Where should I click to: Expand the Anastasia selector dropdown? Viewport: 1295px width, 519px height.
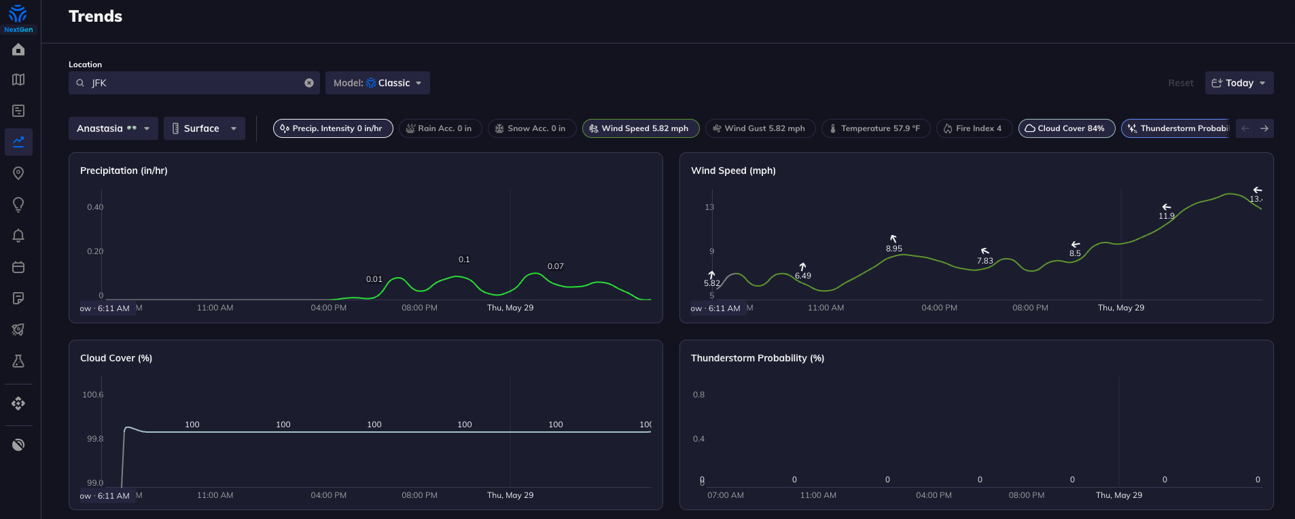click(113, 128)
